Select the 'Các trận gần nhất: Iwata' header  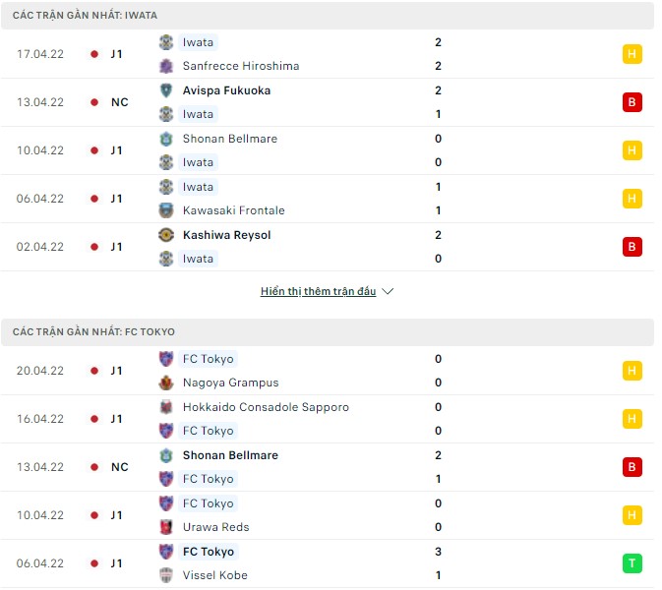85,16
